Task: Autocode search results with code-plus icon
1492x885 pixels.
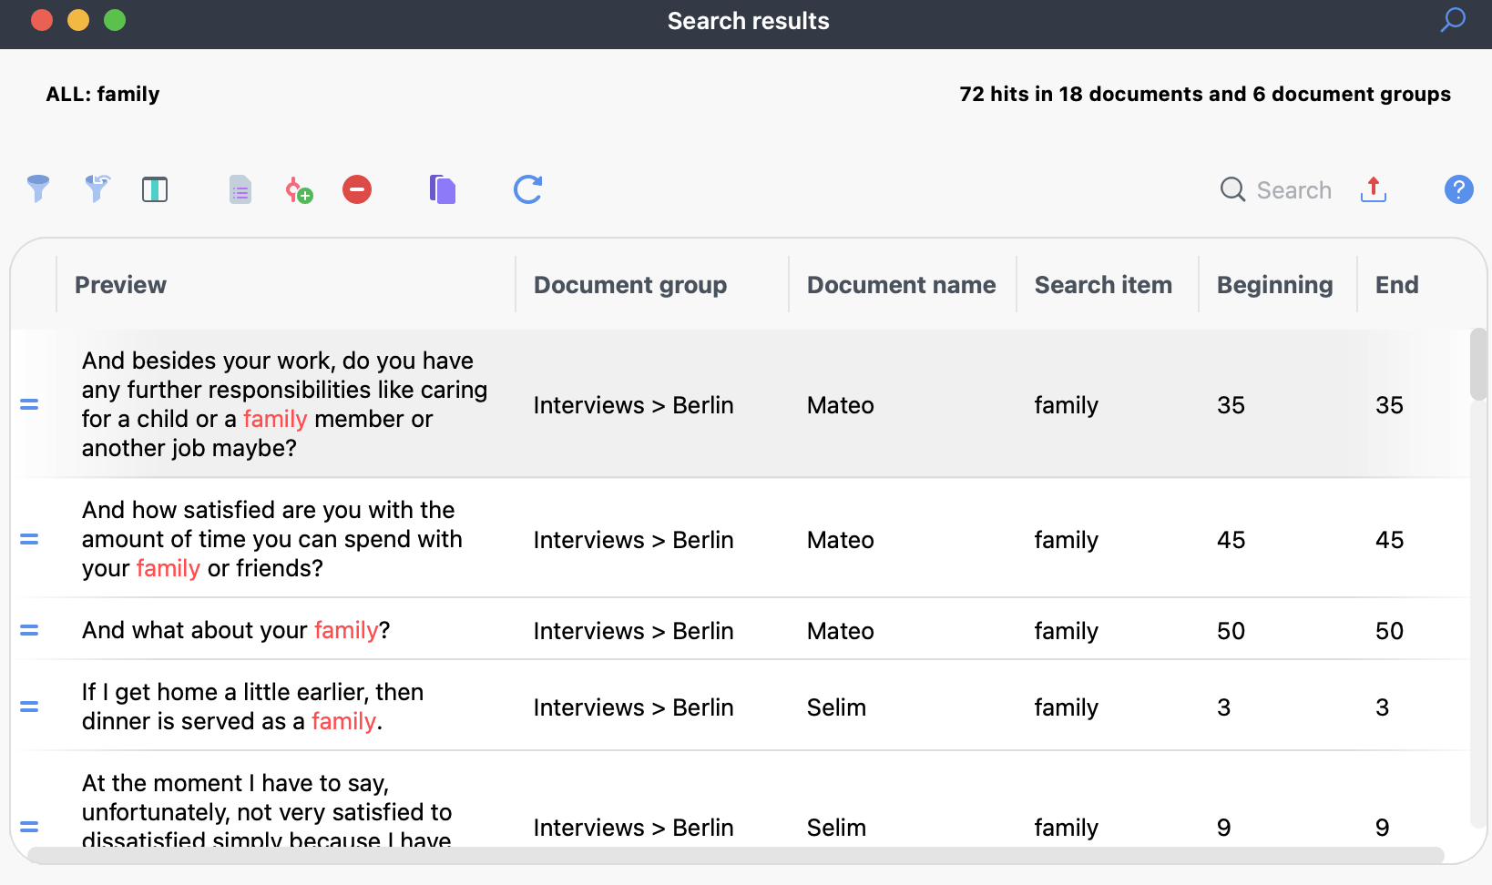Action: [299, 190]
